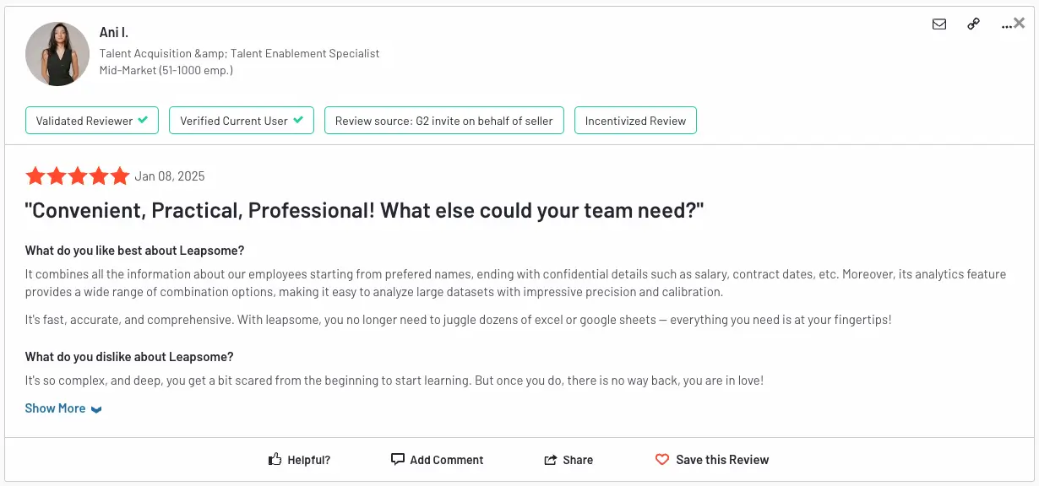1039x486 pixels.
Task: Select the Incentivized Review badge
Action: (x=635, y=120)
